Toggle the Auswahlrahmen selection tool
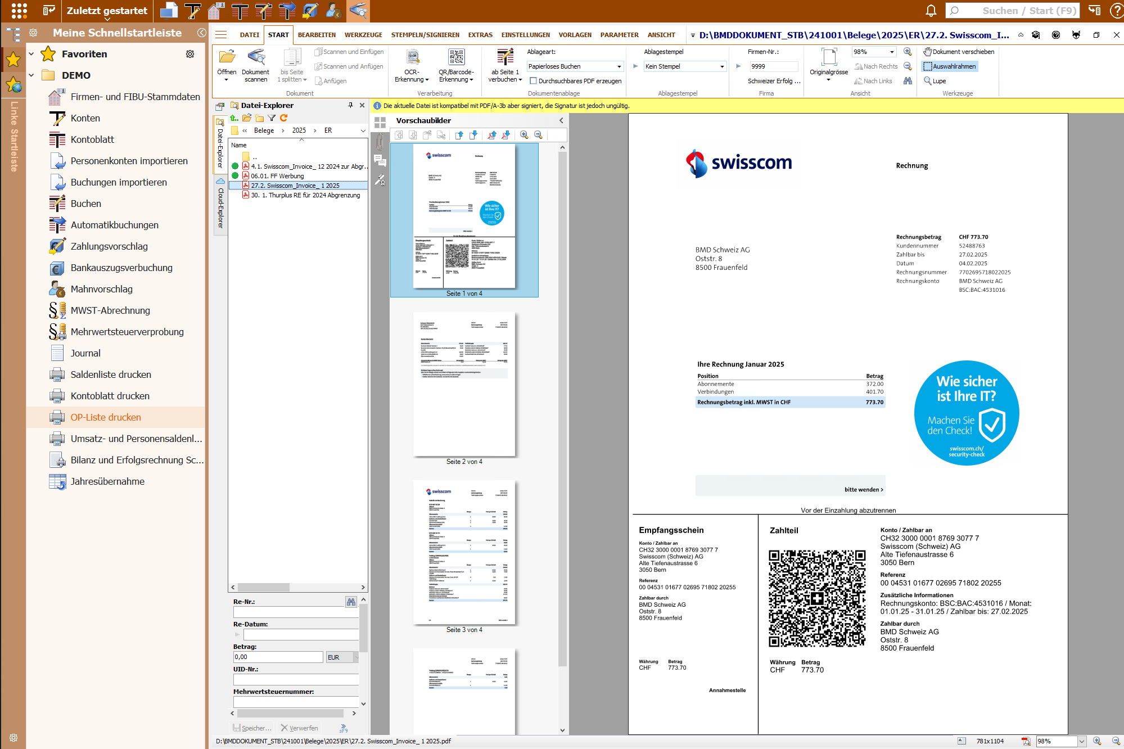Image resolution: width=1124 pixels, height=749 pixels. 949,66
